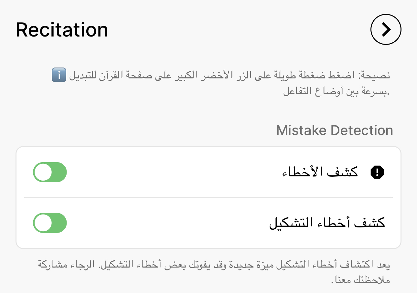Click the Recitation page title
This screenshot has width=417, height=293.
pyautogui.click(x=62, y=30)
